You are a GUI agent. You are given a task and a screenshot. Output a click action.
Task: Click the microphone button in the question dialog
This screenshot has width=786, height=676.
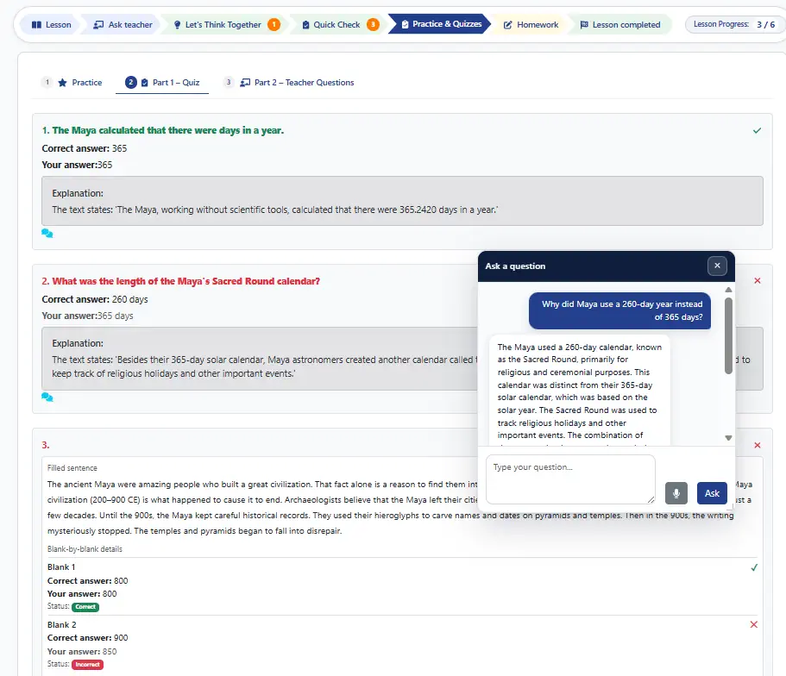676,493
